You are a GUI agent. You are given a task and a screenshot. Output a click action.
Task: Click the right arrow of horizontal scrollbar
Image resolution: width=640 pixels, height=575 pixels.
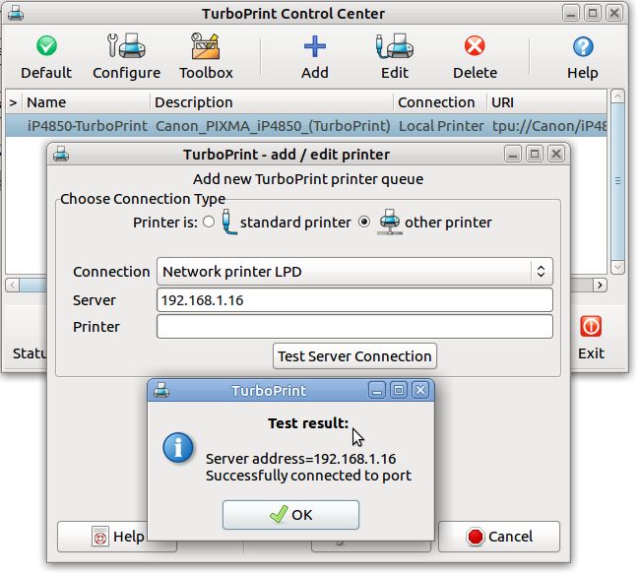point(600,285)
